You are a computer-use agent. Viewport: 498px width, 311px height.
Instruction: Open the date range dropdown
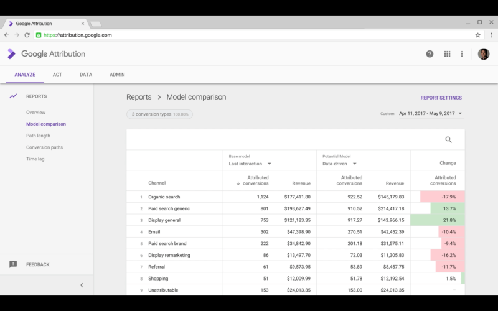(431, 114)
